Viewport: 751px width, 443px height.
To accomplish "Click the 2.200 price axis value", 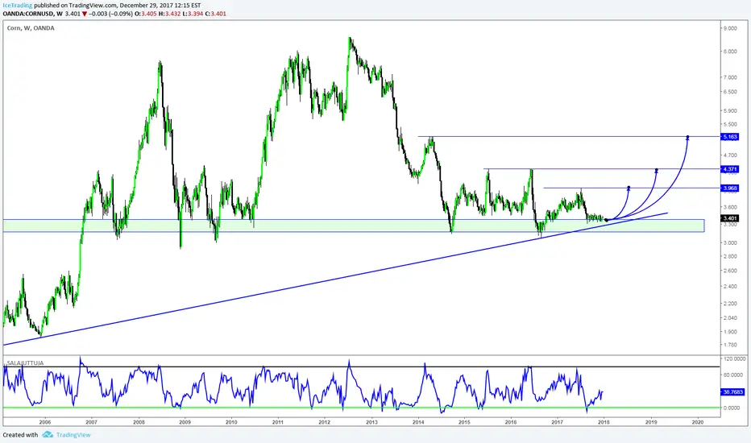I will (x=730, y=303).
